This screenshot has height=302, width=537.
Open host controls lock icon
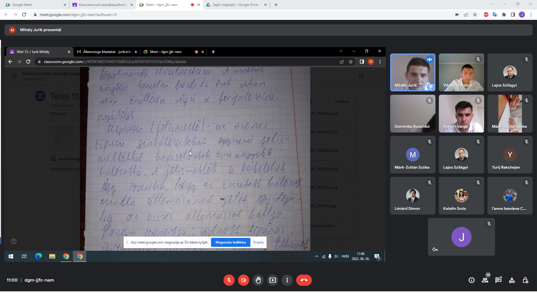(x=525, y=280)
